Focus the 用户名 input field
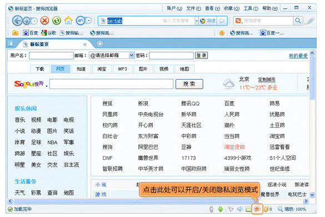The image size is (325, 217). click(x=52, y=56)
